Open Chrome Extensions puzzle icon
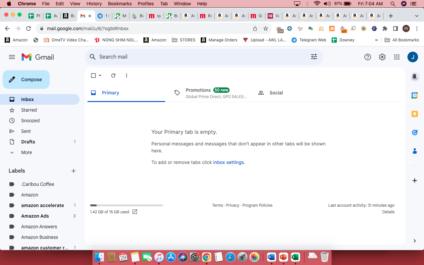424x265 pixels. [385, 28]
